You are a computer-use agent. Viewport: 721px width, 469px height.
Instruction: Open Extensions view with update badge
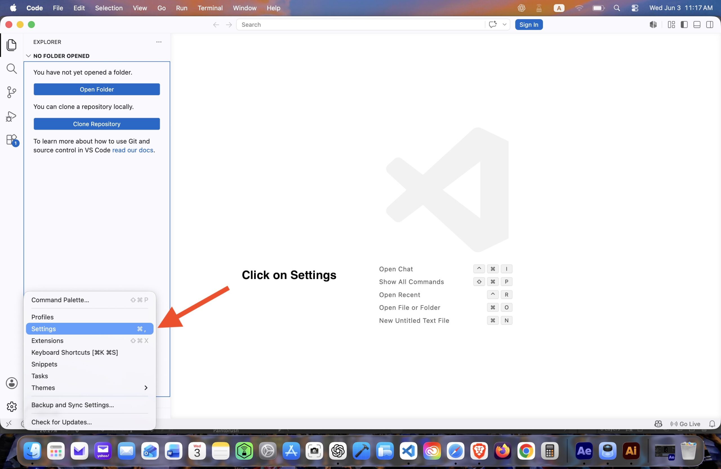(12, 140)
